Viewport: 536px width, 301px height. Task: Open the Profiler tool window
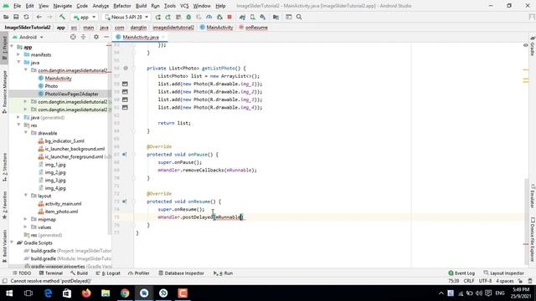point(139,273)
